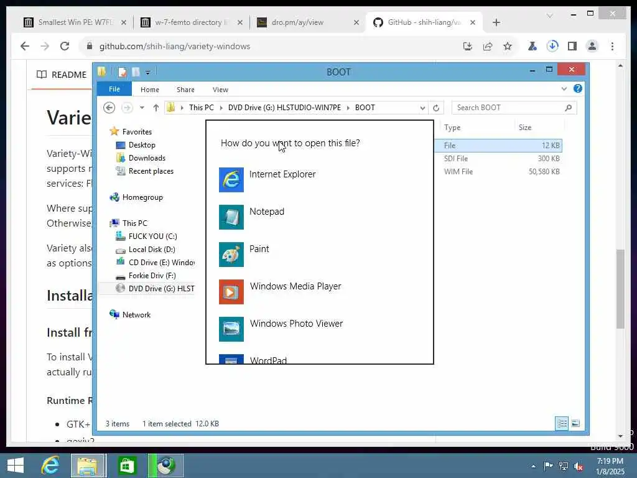Open the browser tab search chevron
Screen dimensions: 637x478
(550, 16)
